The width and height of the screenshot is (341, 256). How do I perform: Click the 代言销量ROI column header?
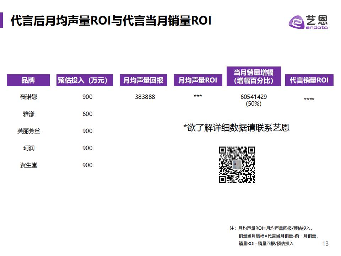point(309,80)
